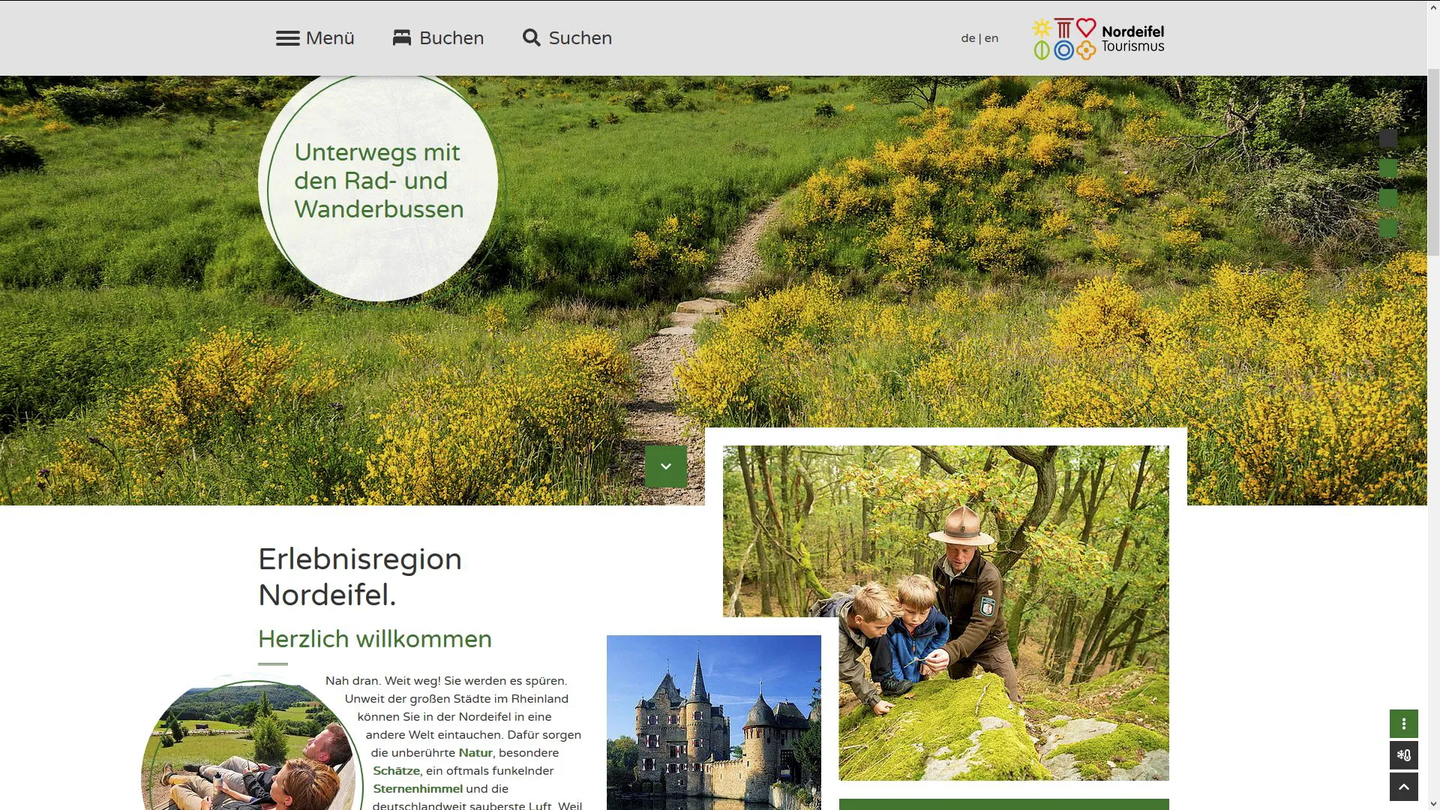This screenshot has width=1440, height=810.
Task: Click the green scroll-down chevron button
Action: [665, 466]
